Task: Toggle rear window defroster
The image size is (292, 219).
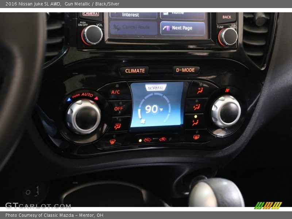Action: [196, 137]
